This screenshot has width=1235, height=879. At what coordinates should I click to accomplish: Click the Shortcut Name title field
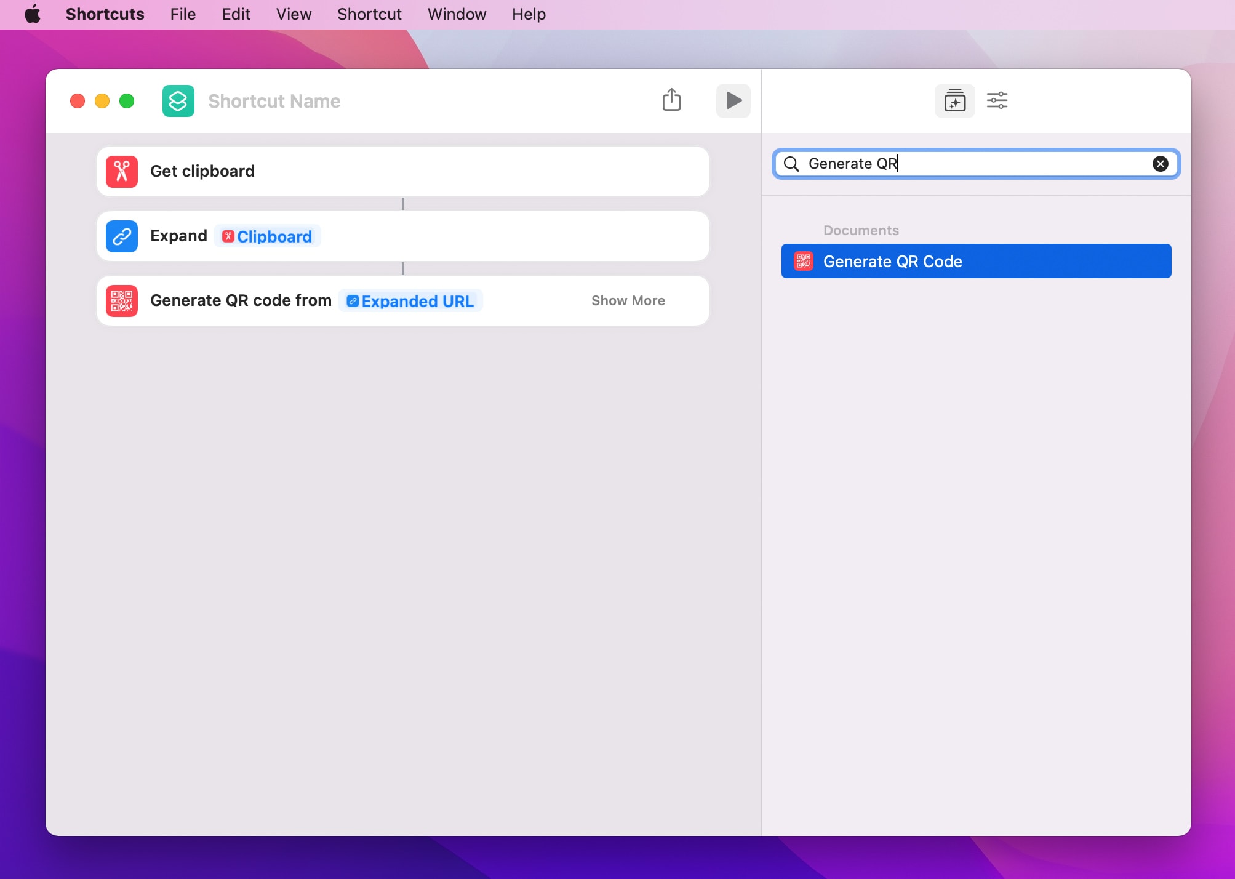[x=274, y=101]
